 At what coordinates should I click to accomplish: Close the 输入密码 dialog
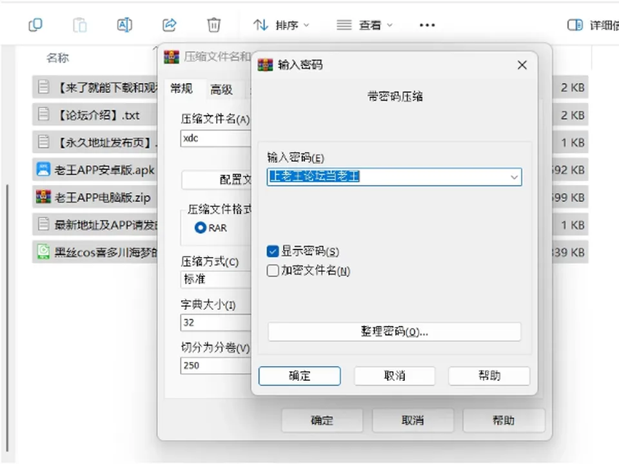[x=522, y=65]
